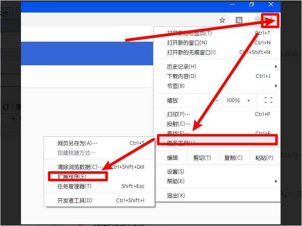Click the 剪切(T) cut button
Screen dimensions: 302x226
[x=203, y=158]
